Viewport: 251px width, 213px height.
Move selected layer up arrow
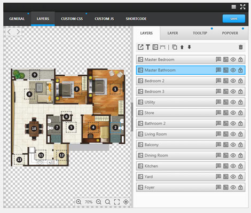click(x=182, y=47)
